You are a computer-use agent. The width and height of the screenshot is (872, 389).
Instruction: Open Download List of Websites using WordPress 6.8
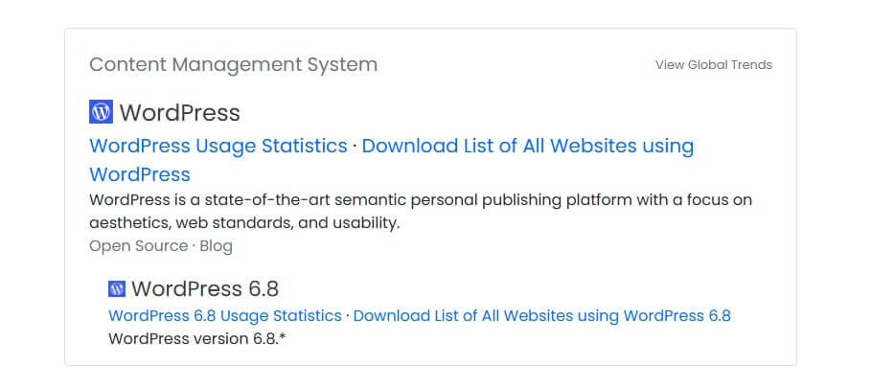[x=541, y=315]
